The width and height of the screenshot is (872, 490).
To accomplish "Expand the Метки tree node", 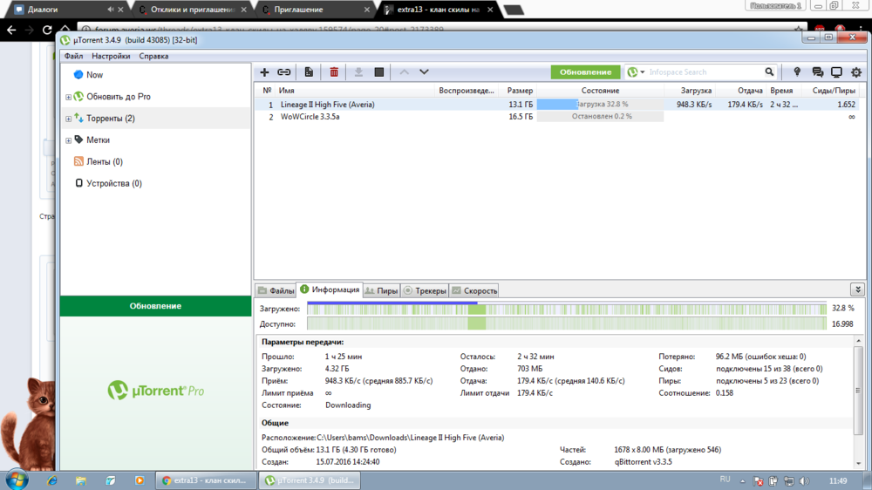I will [68, 140].
